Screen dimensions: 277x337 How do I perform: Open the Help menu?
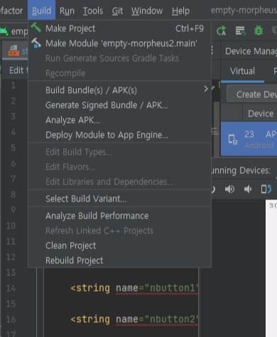180,11
